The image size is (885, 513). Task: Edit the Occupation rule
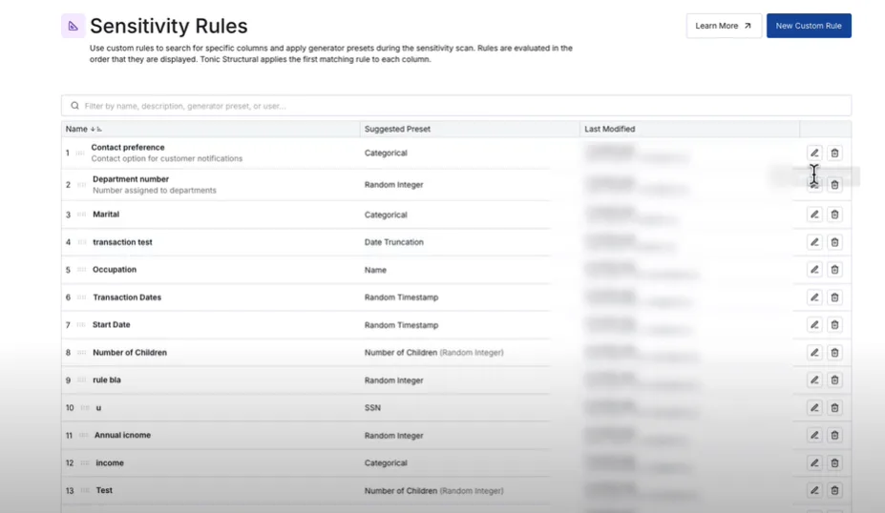click(814, 270)
